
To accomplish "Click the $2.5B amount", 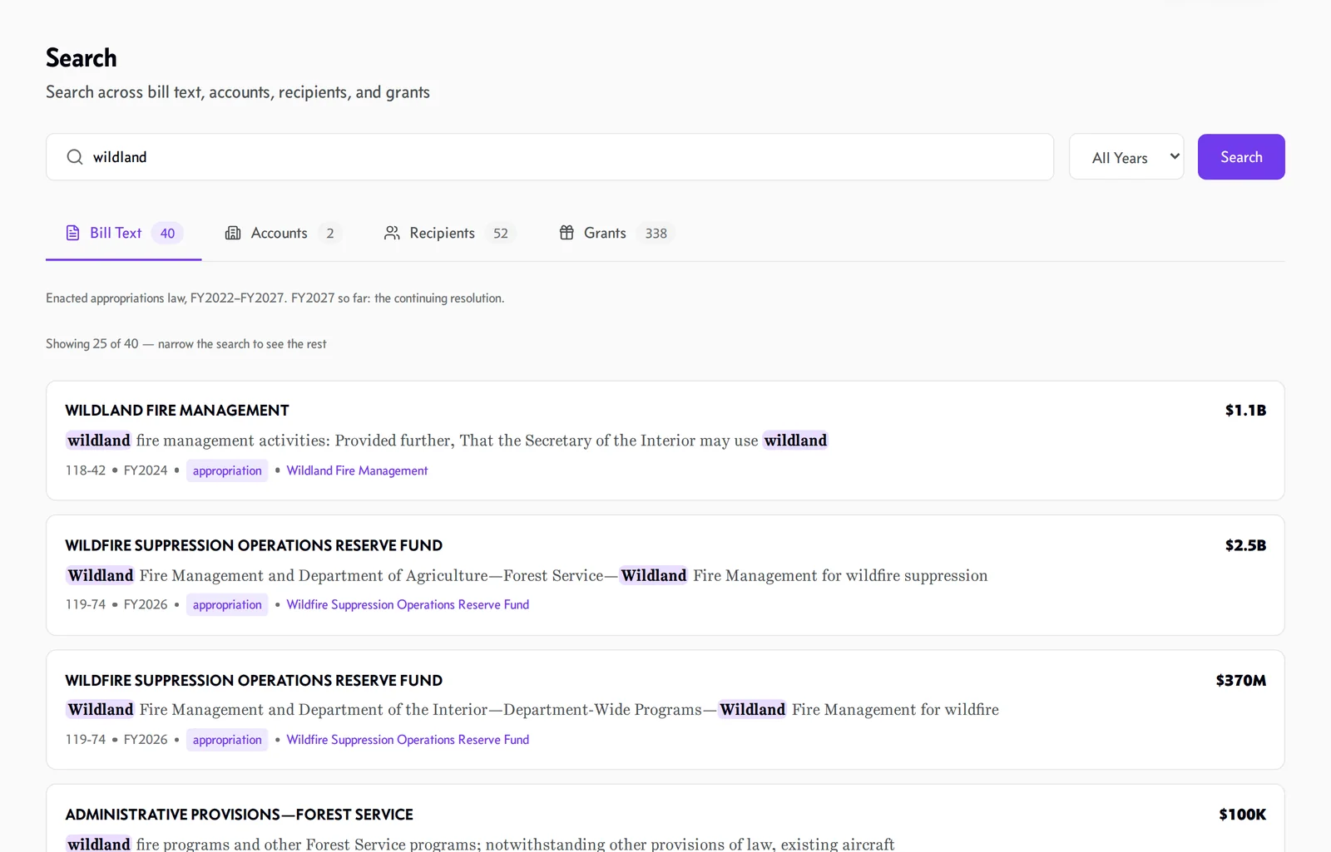I will pyautogui.click(x=1245, y=545).
